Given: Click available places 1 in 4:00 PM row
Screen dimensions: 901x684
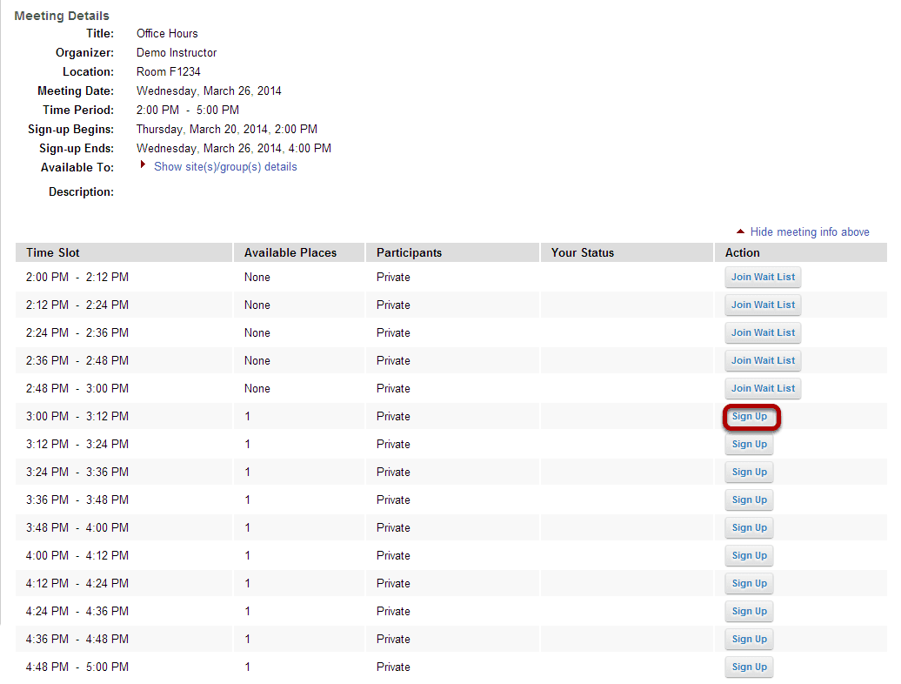Looking at the screenshot, I should pyautogui.click(x=248, y=556).
